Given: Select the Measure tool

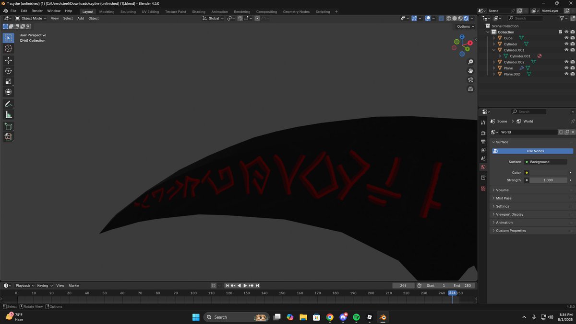Looking at the screenshot, I should pos(8,114).
